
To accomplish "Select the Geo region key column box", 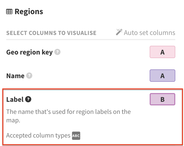I will tap(162, 52).
